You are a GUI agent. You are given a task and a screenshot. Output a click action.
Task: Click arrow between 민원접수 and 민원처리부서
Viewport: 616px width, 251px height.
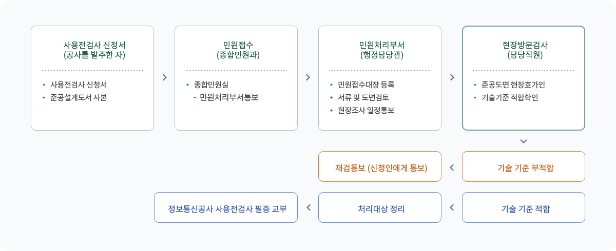(308, 77)
